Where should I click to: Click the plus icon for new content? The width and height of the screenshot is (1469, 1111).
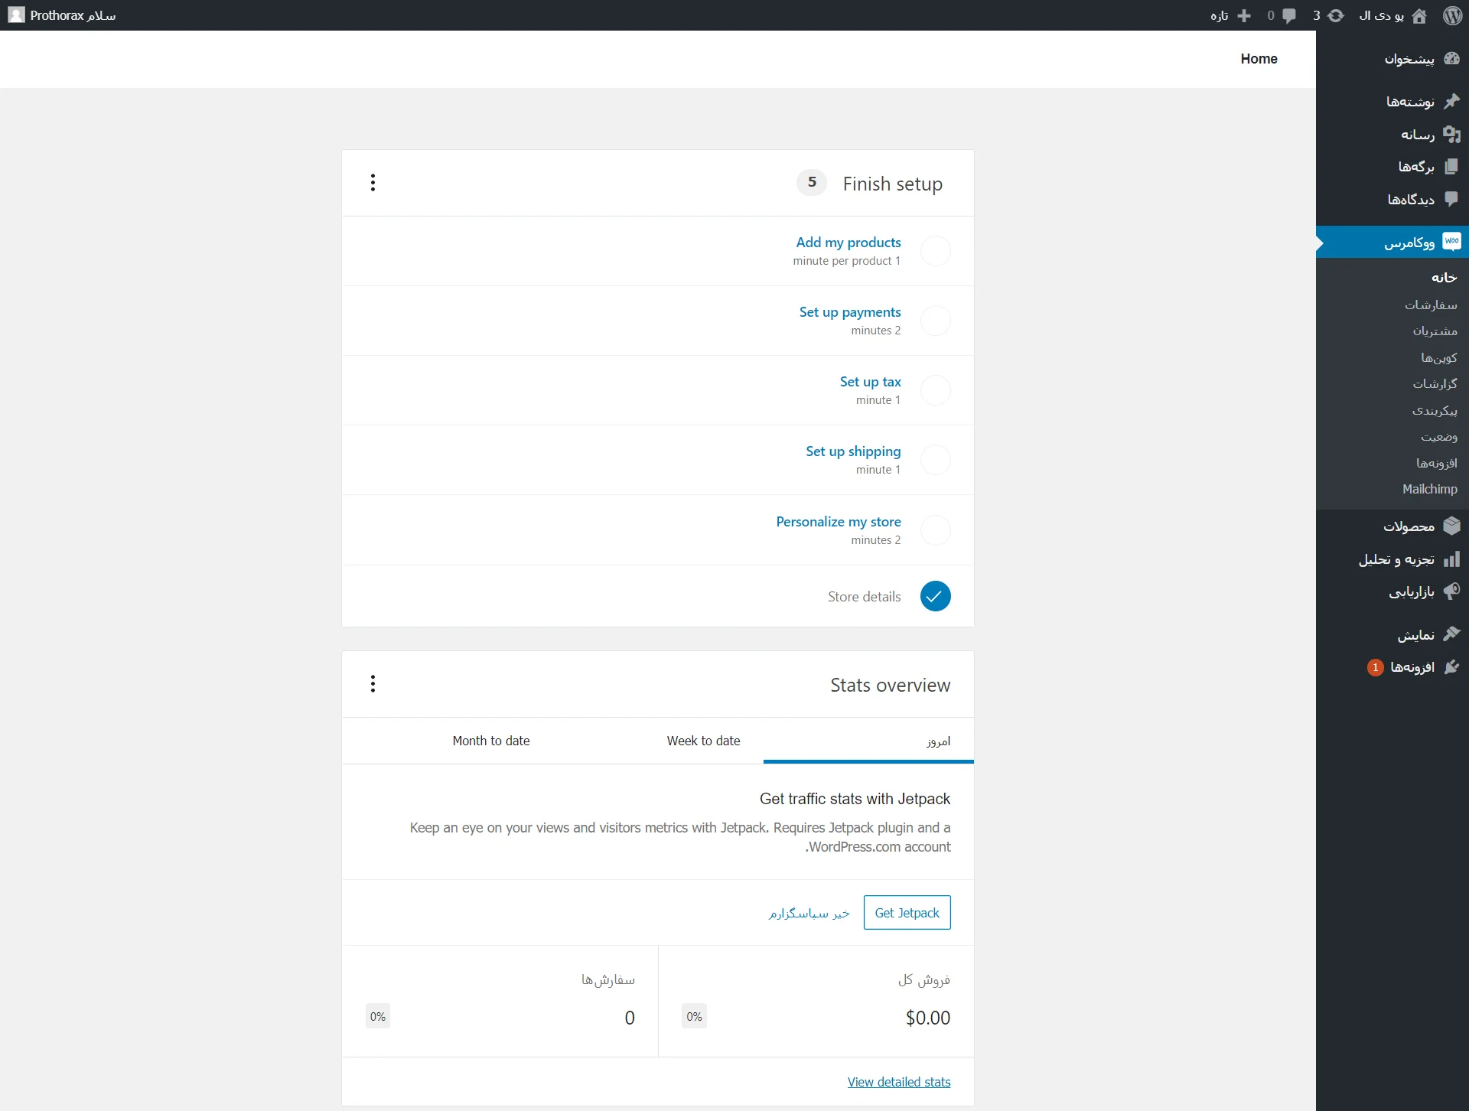[x=1244, y=15]
